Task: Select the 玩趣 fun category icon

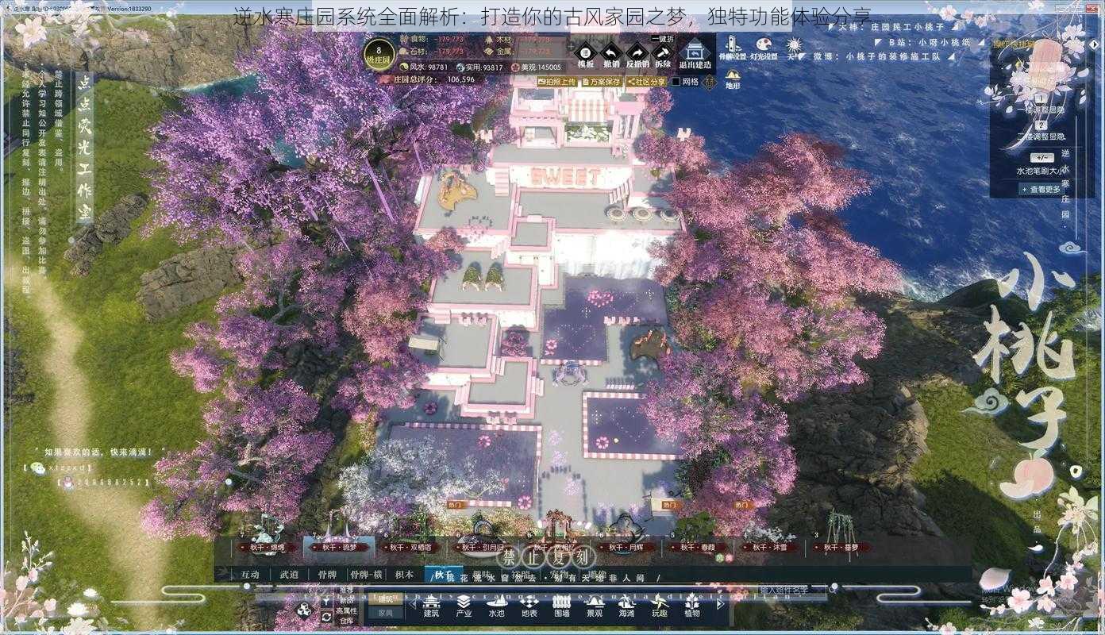Action: click(660, 606)
